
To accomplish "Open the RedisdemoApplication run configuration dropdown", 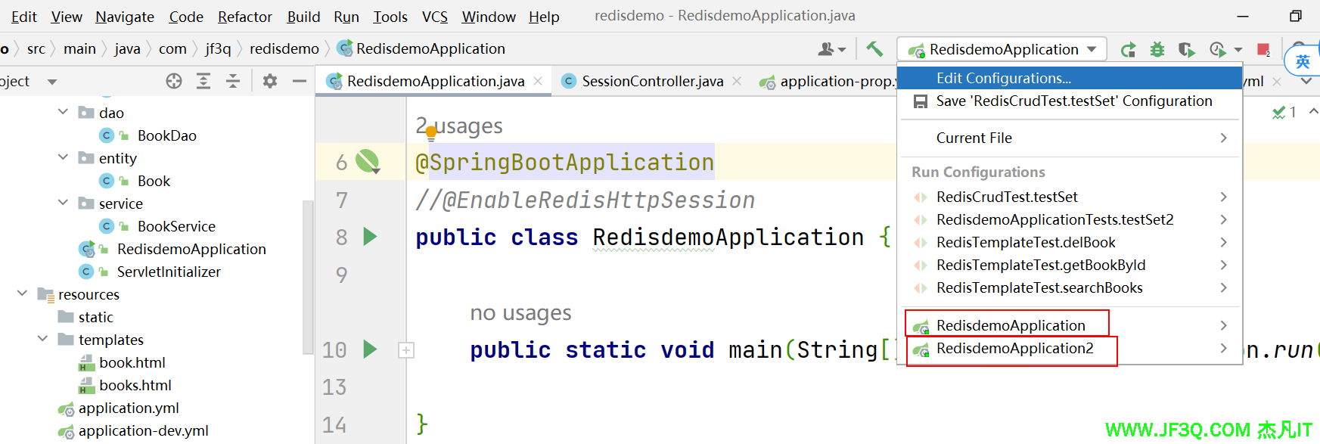I will point(1002,50).
